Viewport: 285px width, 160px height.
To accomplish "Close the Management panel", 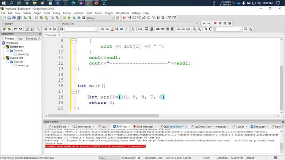I will point(40,34).
